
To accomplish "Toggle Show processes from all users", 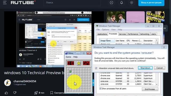I will 100,89.
